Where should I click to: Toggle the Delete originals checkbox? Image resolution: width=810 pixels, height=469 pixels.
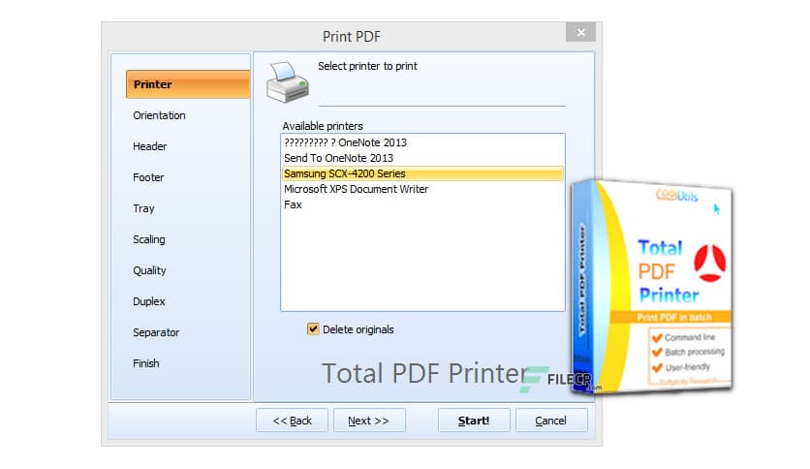tap(313, 329)
